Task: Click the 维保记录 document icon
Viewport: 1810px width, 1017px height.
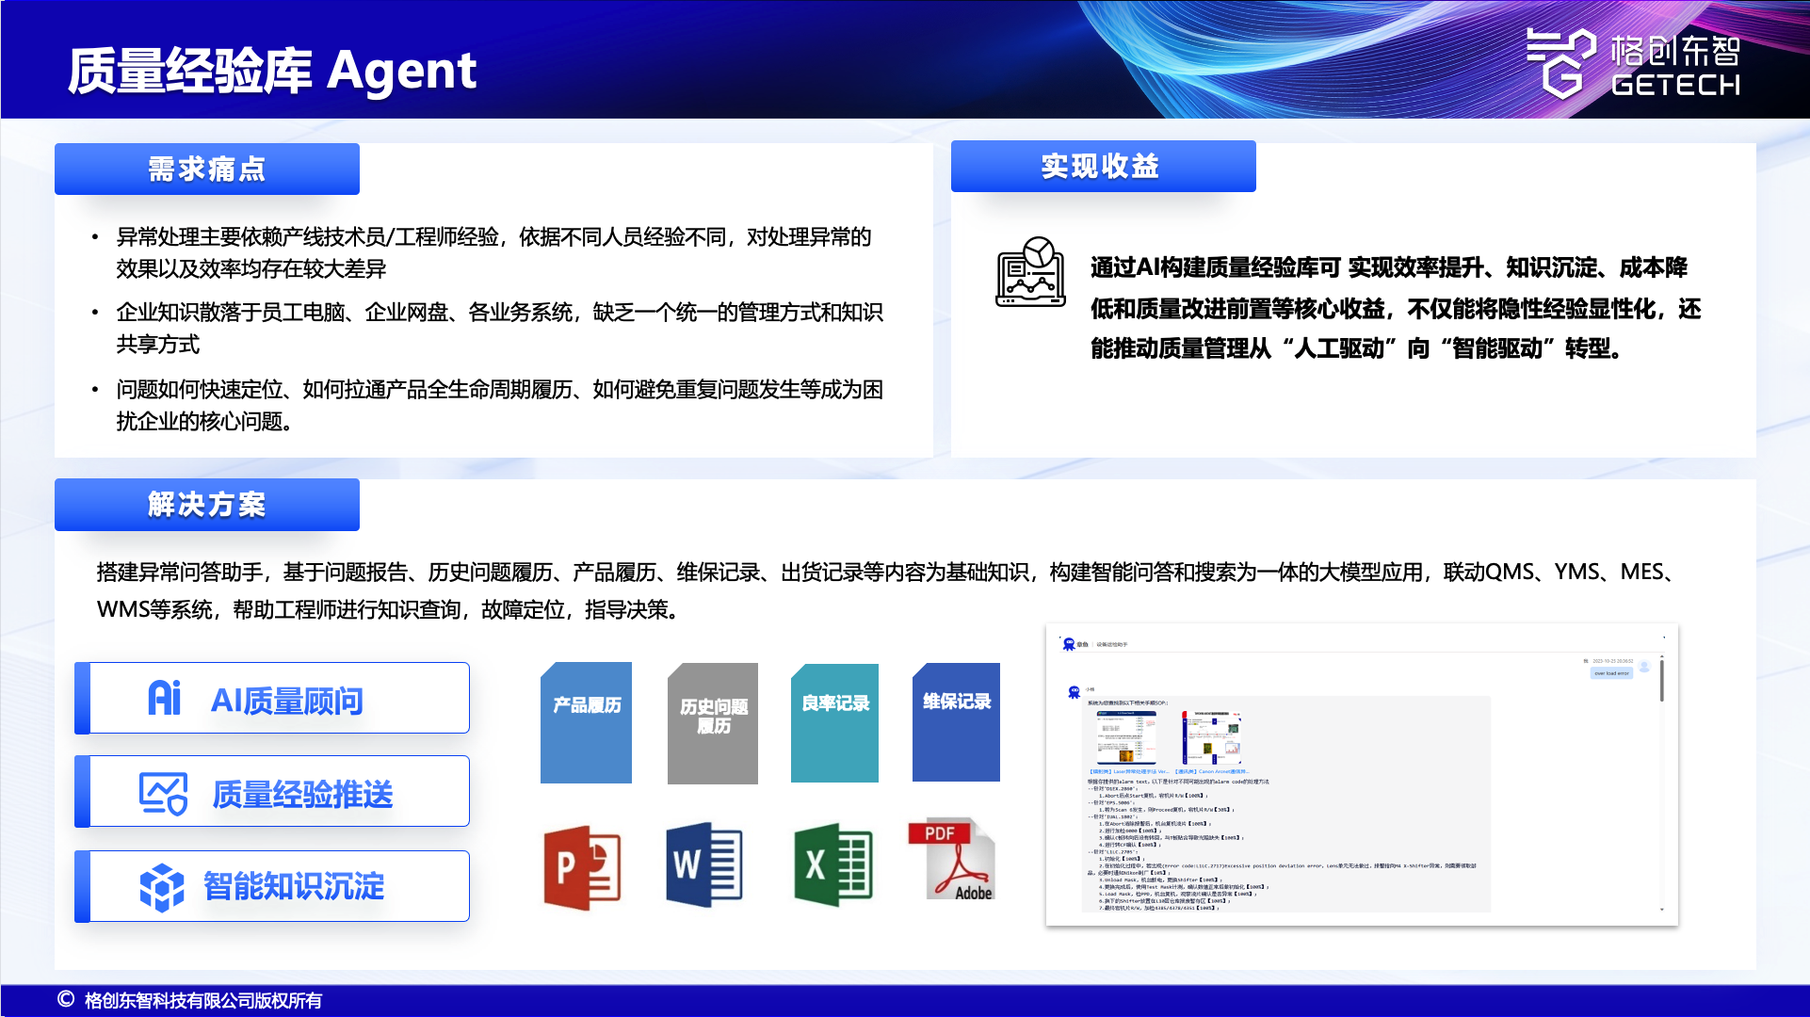Action: pos(956,721)
